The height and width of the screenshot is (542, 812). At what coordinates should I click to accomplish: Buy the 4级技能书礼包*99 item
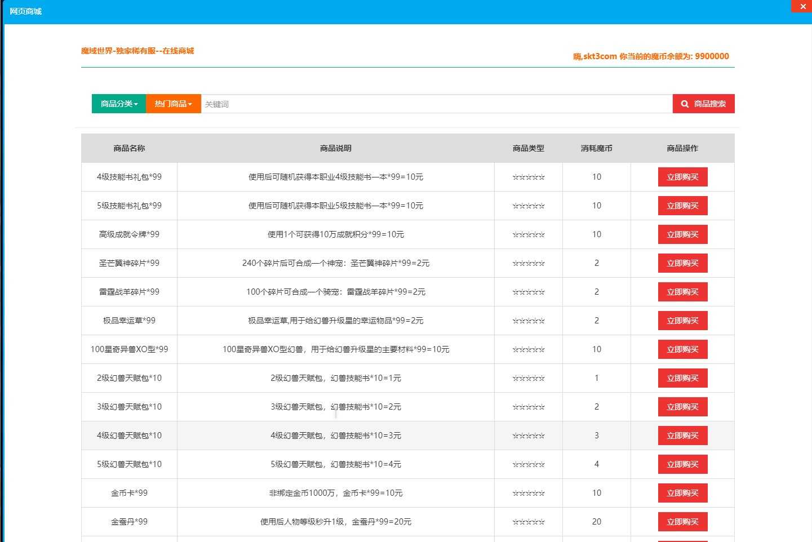pyautogui.click(x=682, y=177)
